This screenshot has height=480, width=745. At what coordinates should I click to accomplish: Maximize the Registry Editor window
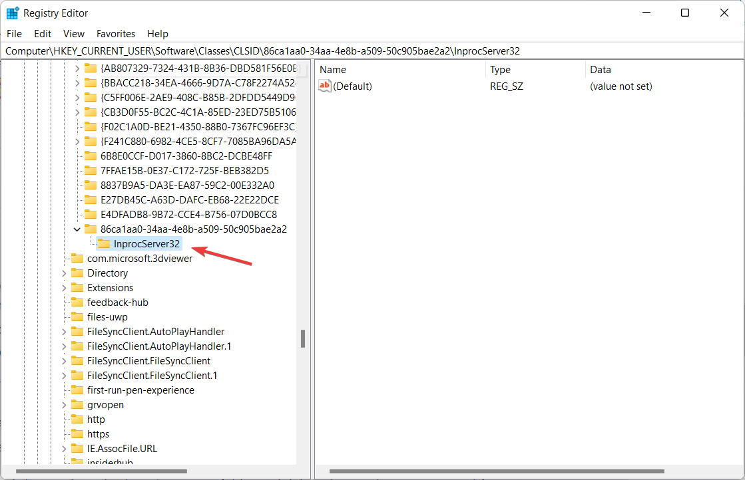click(x=684, y=13)
